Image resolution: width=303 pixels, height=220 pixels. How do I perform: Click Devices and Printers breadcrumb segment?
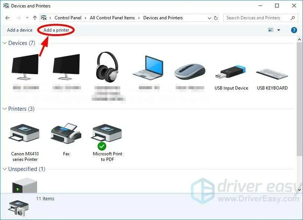point(163,18)
